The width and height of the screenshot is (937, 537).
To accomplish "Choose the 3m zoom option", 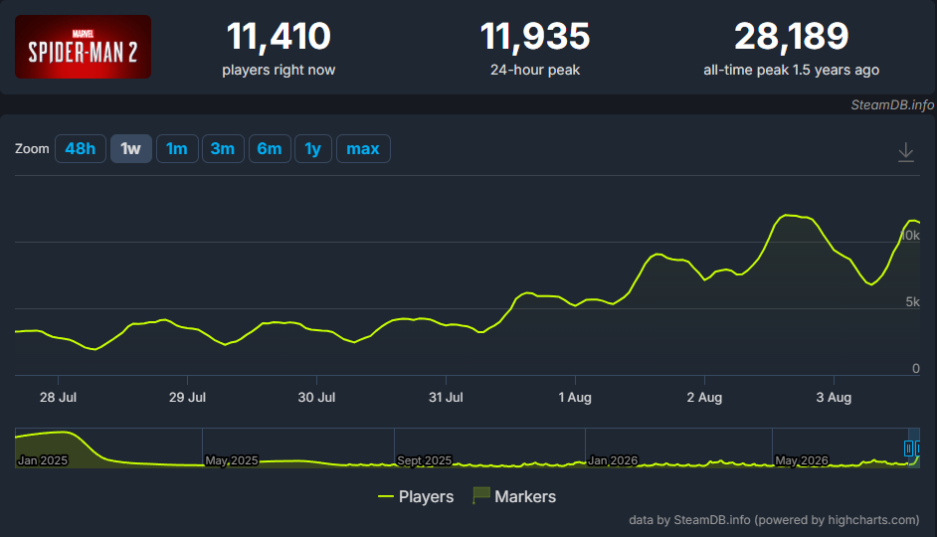I will (223, 149).
